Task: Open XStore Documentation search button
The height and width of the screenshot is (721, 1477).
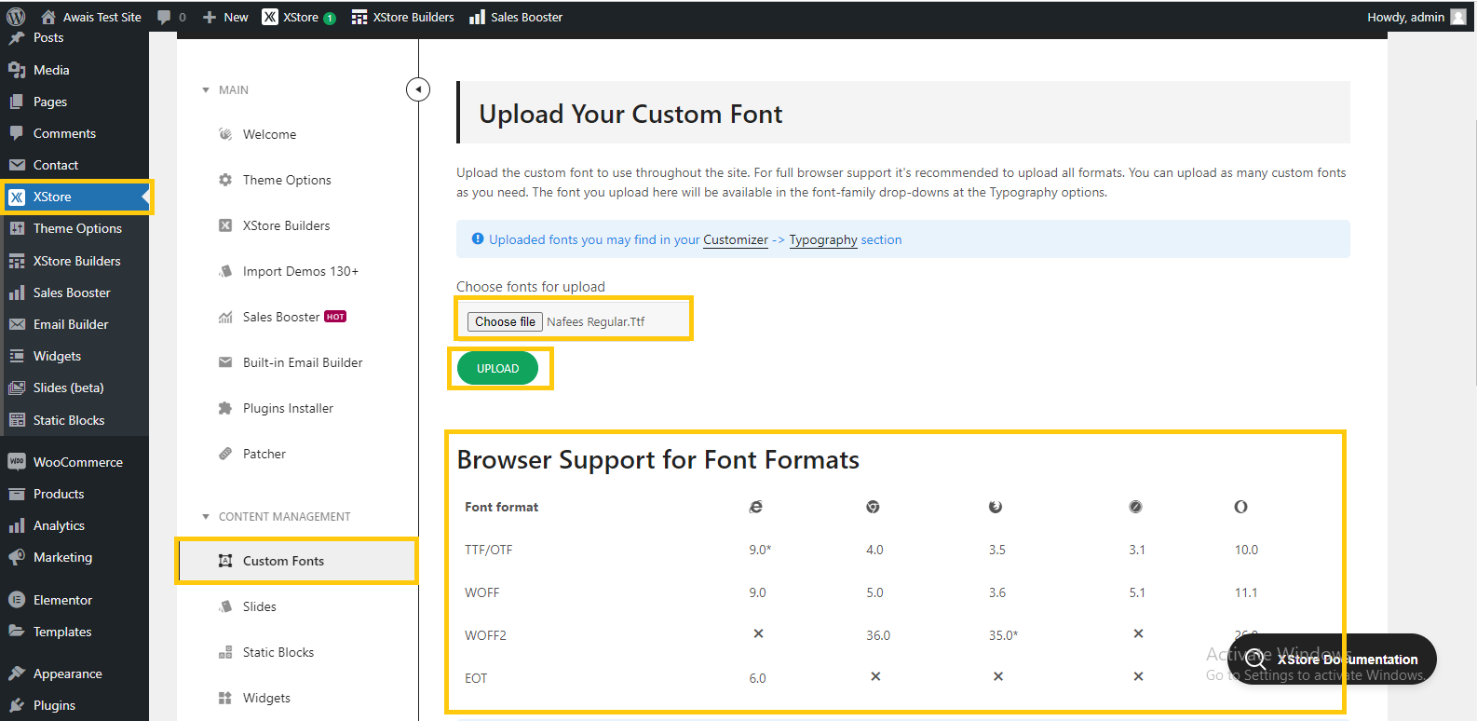Action: coord(1332,660)
